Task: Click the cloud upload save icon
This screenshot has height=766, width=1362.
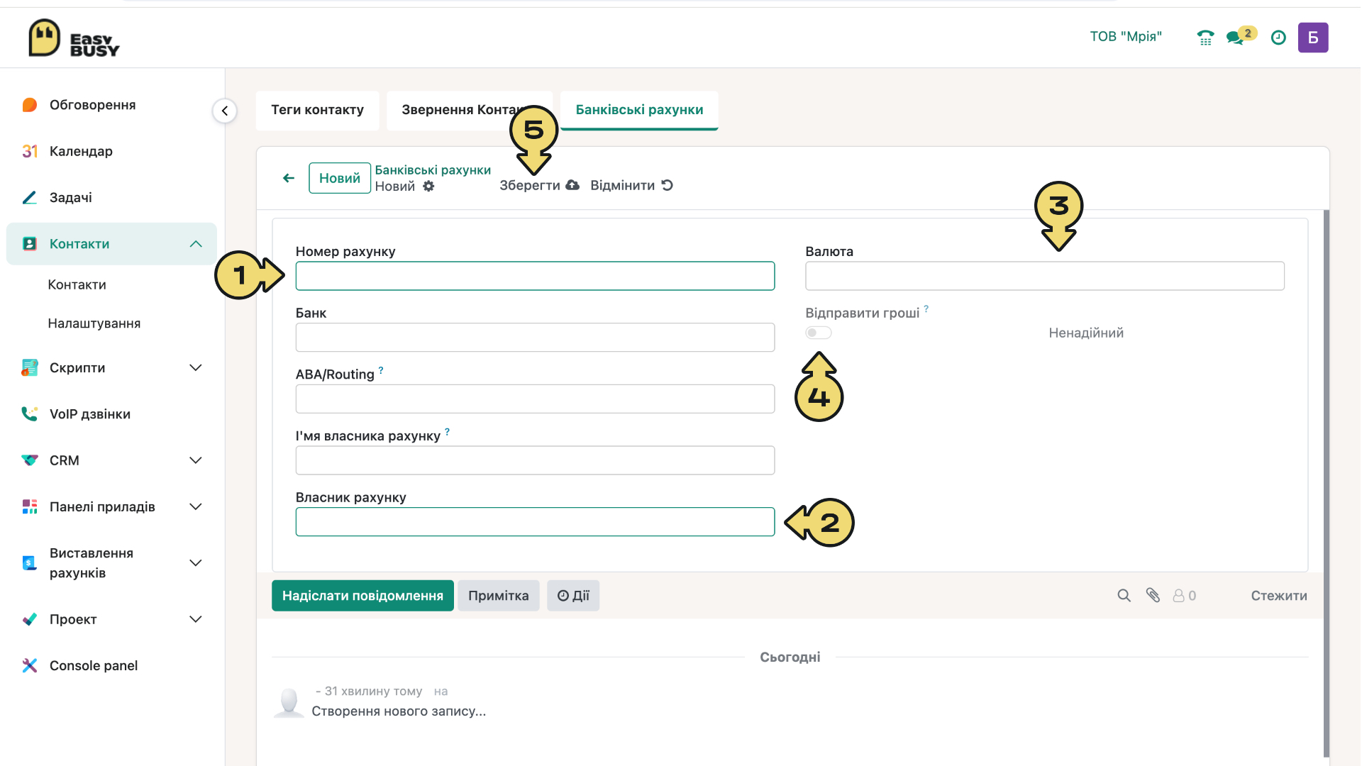Action: [x=572, y=185]
